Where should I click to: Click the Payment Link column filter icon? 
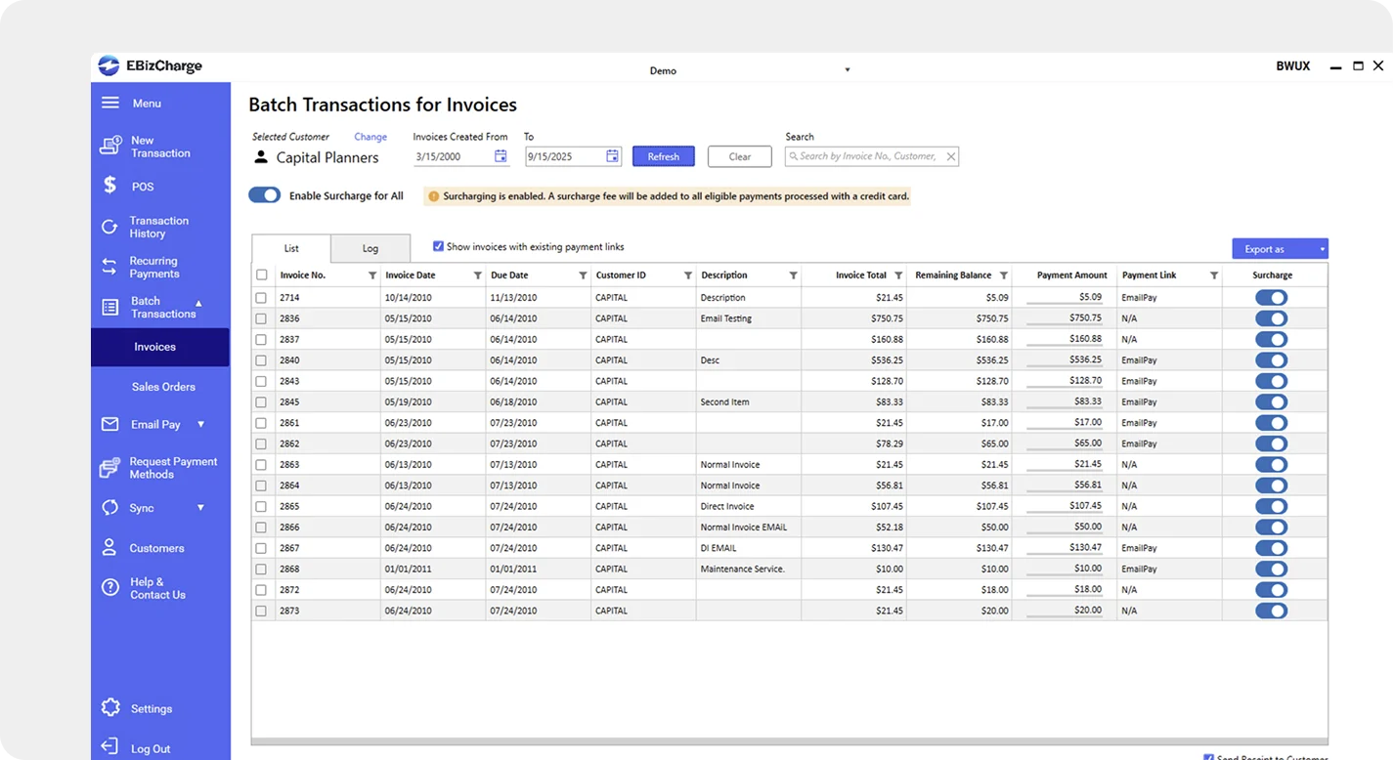[1214, 275]
